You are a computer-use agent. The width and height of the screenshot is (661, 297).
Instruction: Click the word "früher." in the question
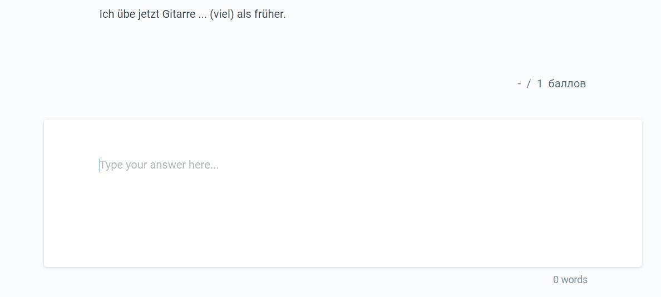tap(270, 14)
